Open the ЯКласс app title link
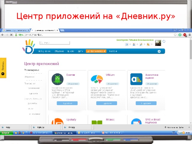The height and width of the screenshot is (144, 192). [x=110, y=120]
